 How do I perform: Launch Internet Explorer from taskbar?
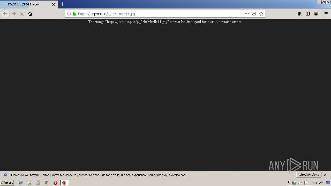[x=21, y=183]
